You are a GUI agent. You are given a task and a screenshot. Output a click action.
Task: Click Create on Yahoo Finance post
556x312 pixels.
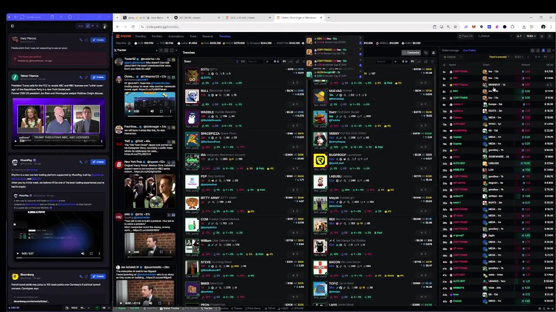click(x=98, y=77)
